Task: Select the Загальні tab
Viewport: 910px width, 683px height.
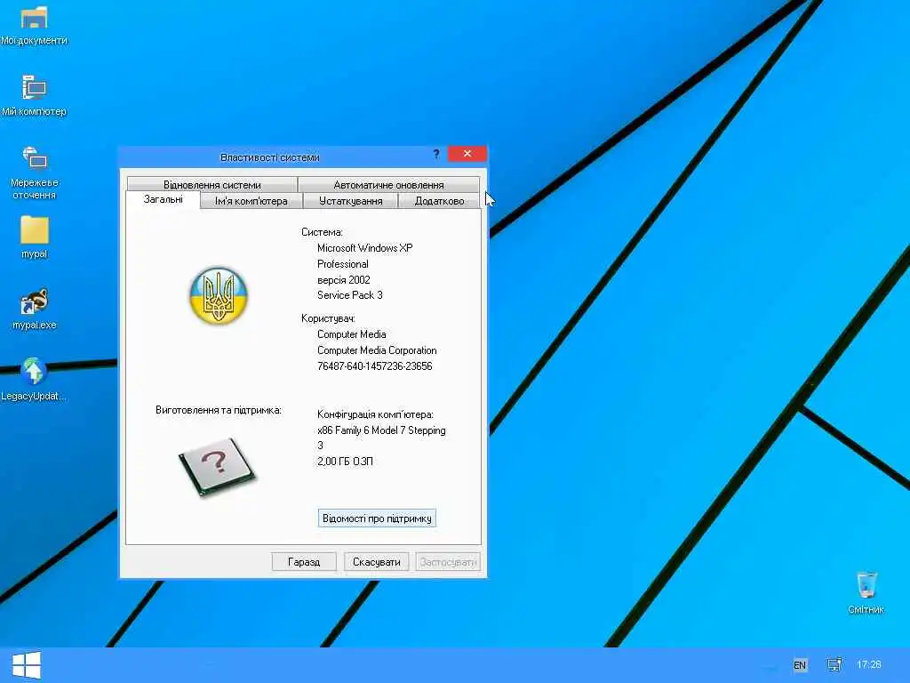Action: [x=164, y=199]
